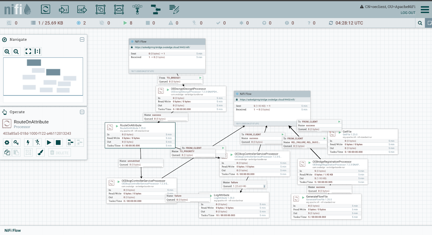Open the global hamburger menu
The width and height of the screenshot is (432, 235).
pos(425,10)
